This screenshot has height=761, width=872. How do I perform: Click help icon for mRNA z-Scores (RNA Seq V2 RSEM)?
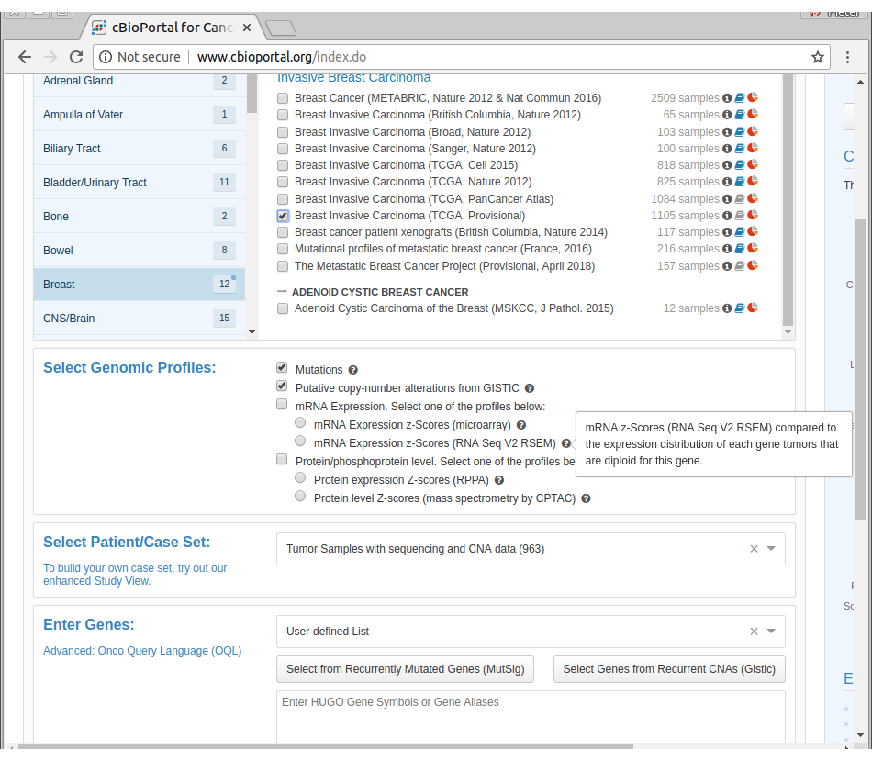point(567,442)
